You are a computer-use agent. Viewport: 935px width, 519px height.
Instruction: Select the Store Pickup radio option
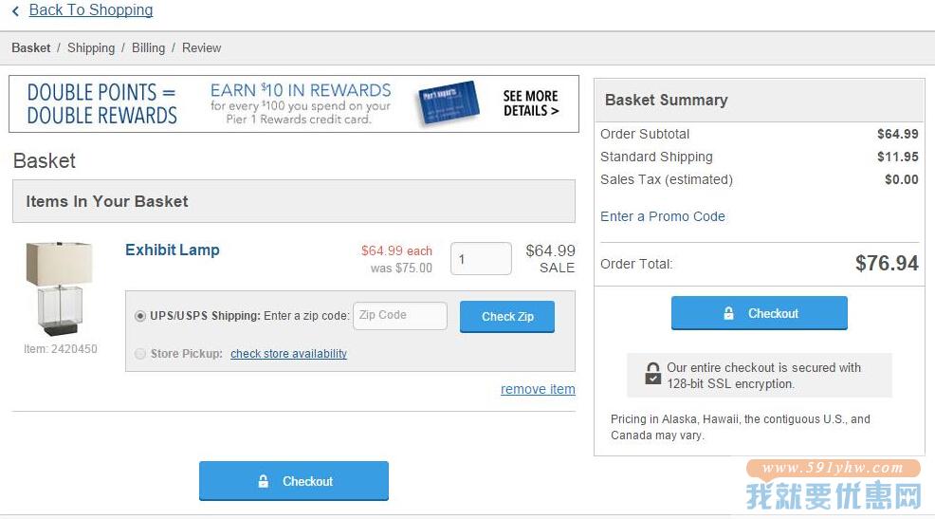140,354
